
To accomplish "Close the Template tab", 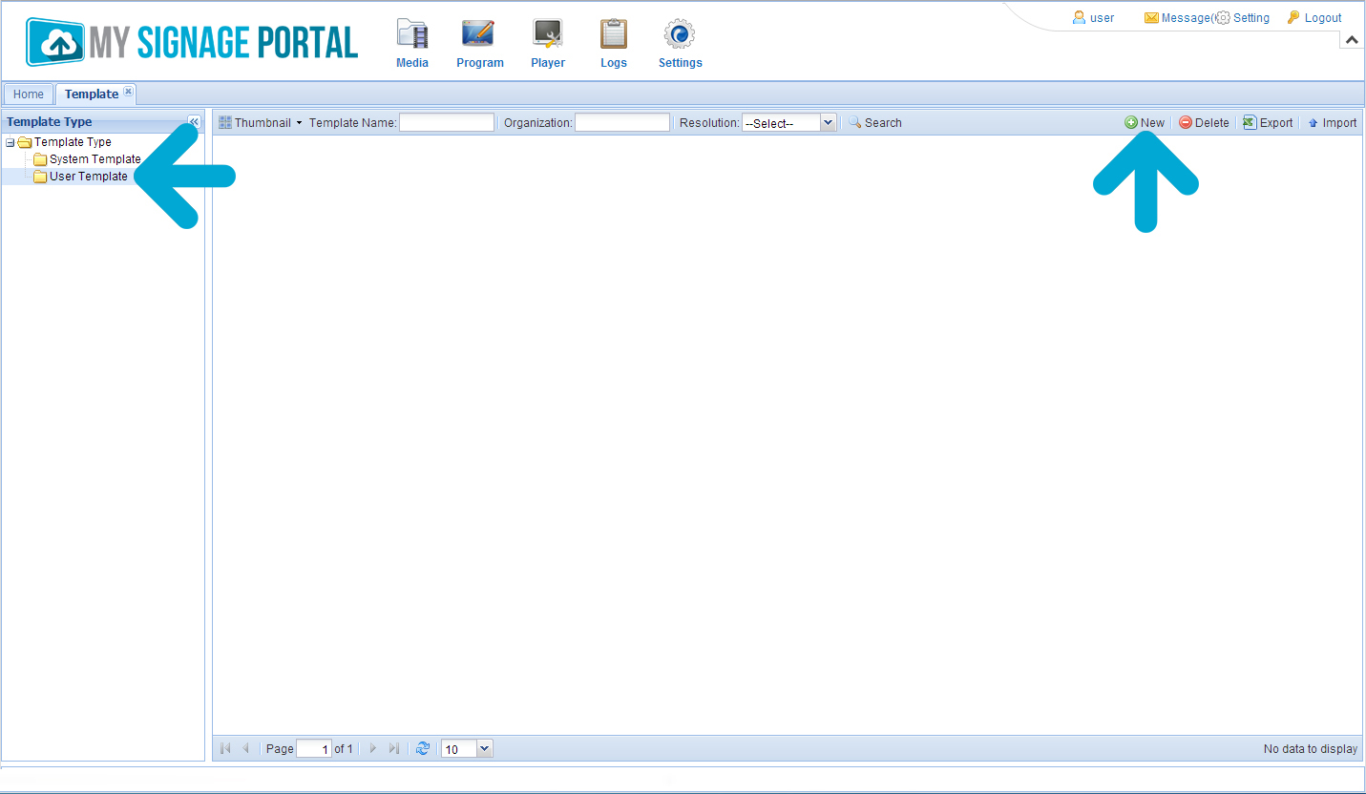I will point(129,92).
